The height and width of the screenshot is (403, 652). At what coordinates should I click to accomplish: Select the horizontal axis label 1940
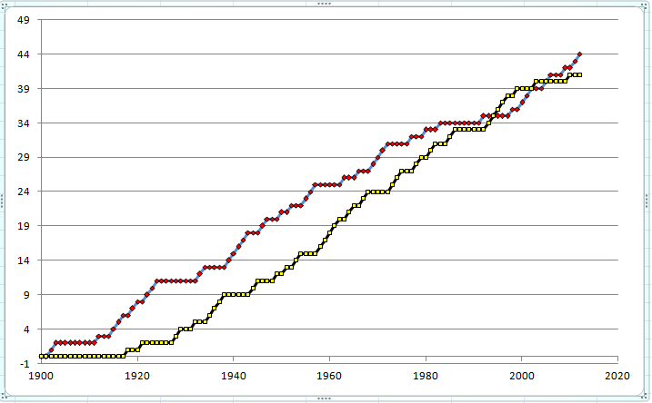coord(234,376)
